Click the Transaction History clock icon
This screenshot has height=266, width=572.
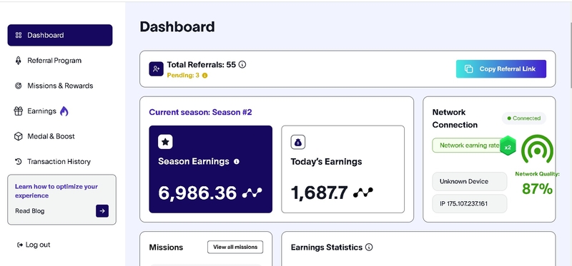pos(19,162)
